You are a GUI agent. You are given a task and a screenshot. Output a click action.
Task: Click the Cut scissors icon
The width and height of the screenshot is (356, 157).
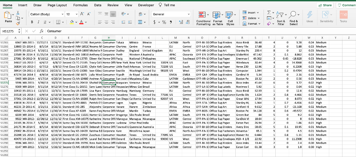18,13
